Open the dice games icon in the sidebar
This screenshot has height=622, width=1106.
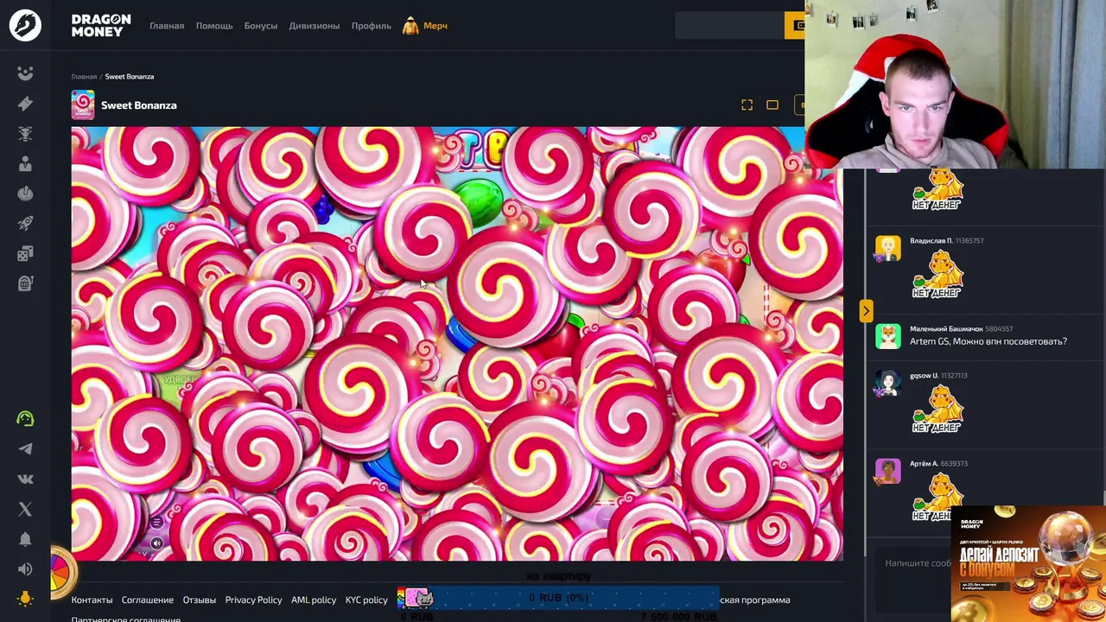coord(25,253)
